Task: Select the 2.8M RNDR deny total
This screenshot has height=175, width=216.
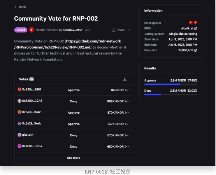Action: pos(178,90)
